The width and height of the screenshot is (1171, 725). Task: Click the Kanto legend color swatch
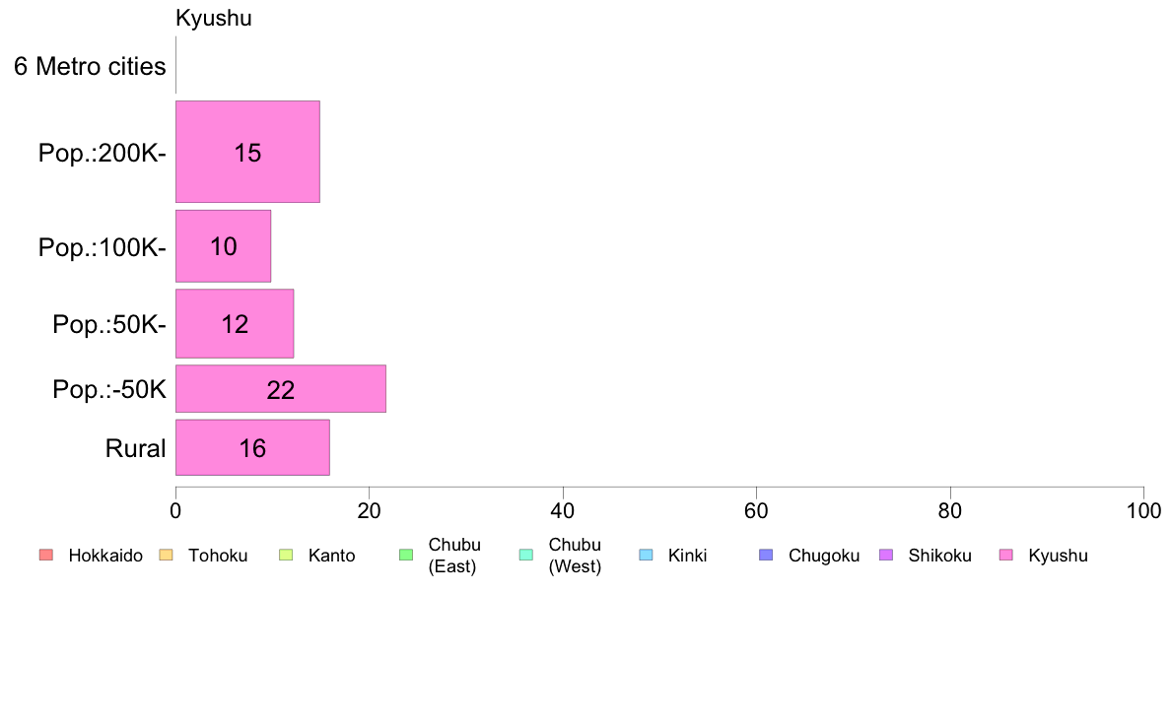(286, 555)
